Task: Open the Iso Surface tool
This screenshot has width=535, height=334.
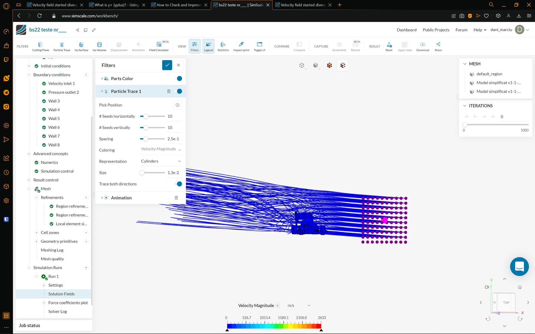Action: pyautogui.click(x=81, y=46)
